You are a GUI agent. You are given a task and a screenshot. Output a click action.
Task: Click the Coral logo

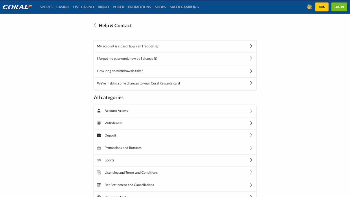pyautogui.click(x=17, y=7)
